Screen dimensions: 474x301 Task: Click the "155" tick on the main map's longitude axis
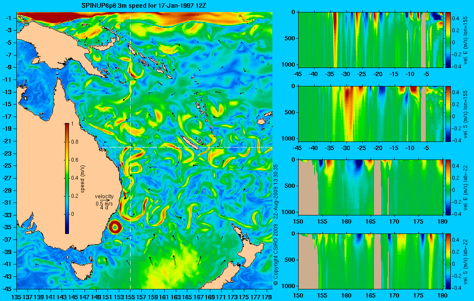[x=130, y=297]
